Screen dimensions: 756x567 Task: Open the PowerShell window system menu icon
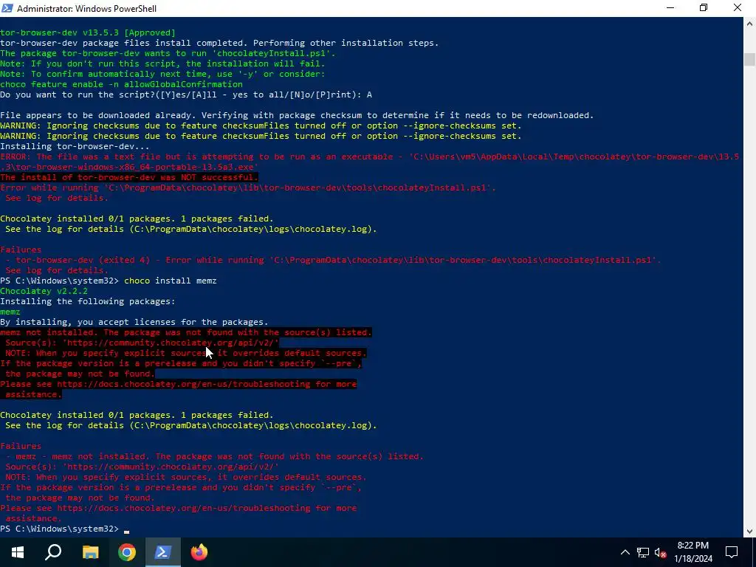(7, 8)
